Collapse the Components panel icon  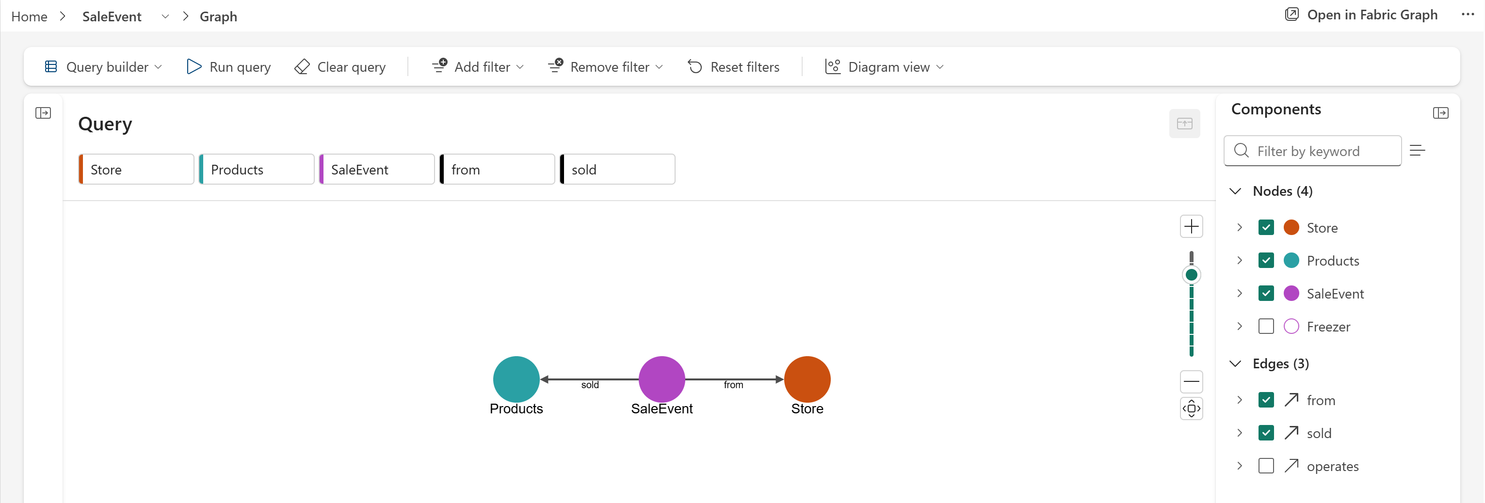coord(1440,113)
